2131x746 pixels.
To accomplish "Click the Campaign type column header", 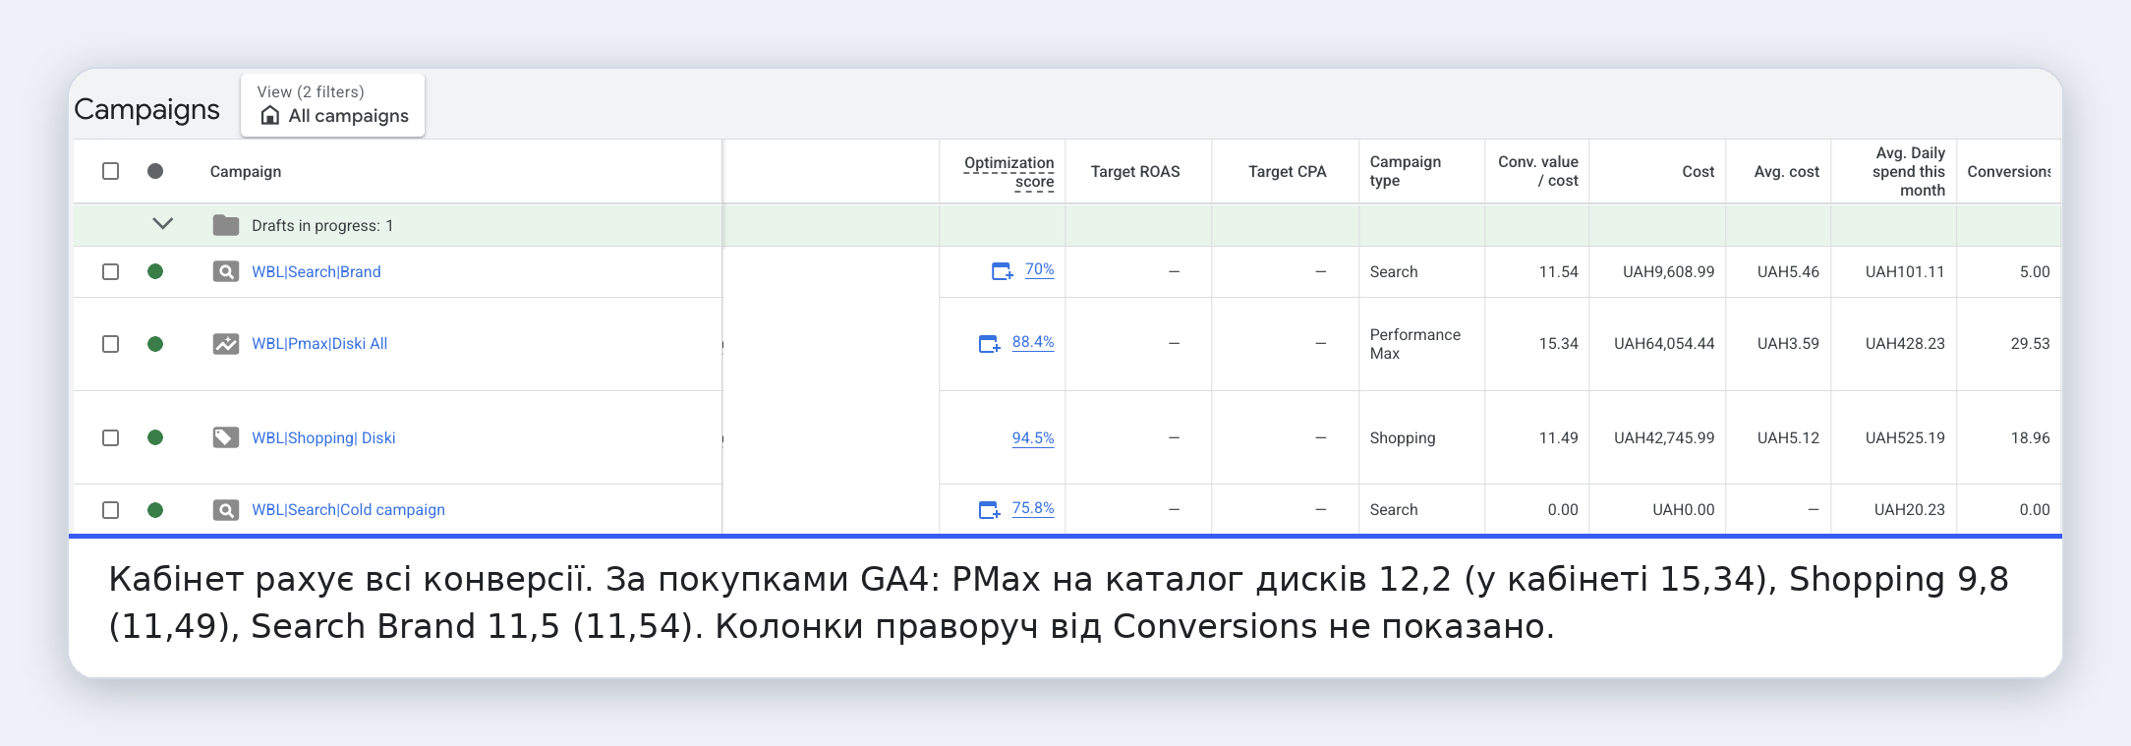I will [1406, 171].
